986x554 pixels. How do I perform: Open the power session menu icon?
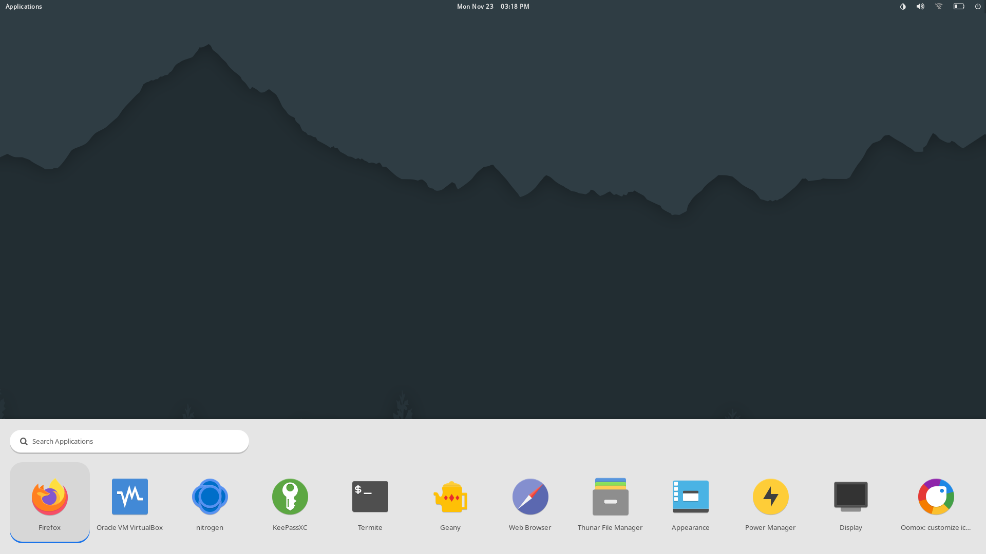pyautogui.click(x=978, y=7)
